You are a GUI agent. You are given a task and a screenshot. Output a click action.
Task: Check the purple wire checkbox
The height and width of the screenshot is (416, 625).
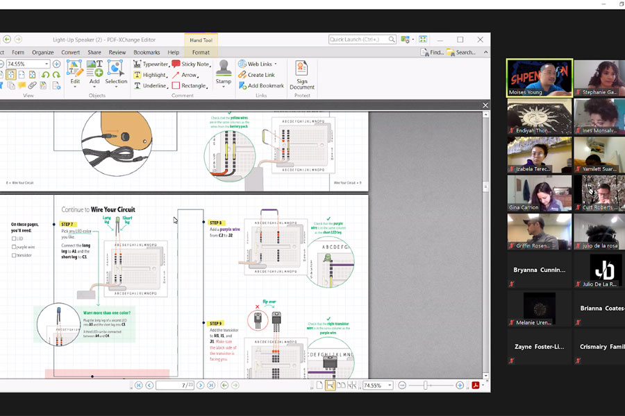pos(14,247)
